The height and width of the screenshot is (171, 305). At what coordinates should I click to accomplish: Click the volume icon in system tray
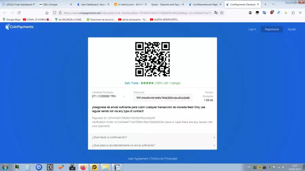284,167
